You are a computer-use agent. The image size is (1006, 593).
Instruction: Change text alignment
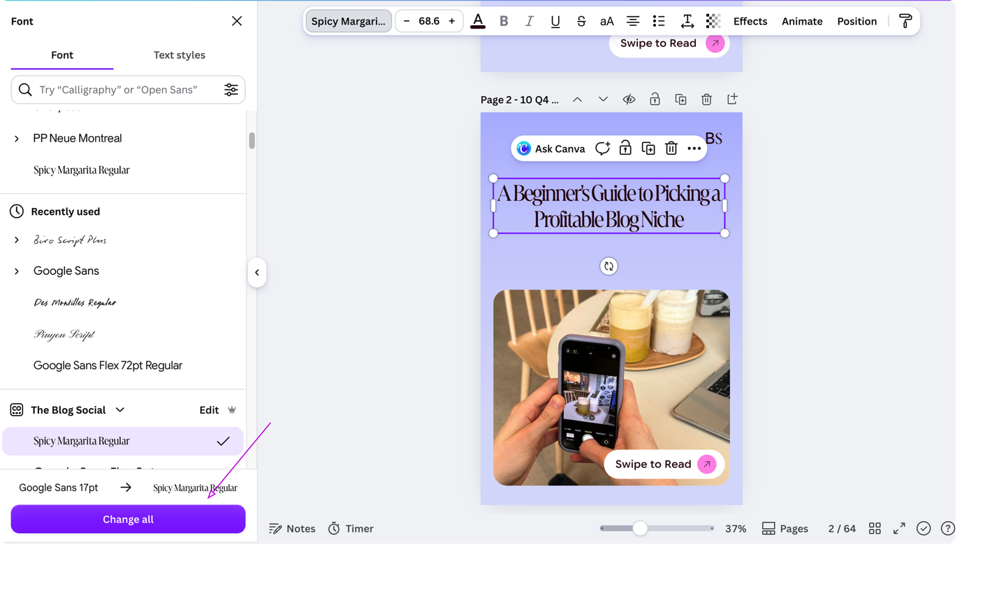[x=633, y=21]
